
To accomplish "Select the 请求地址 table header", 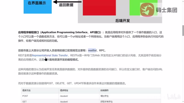I will click(x=64, y=90).
